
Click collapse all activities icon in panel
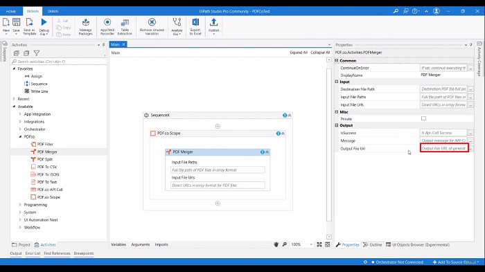click(26, 53)
